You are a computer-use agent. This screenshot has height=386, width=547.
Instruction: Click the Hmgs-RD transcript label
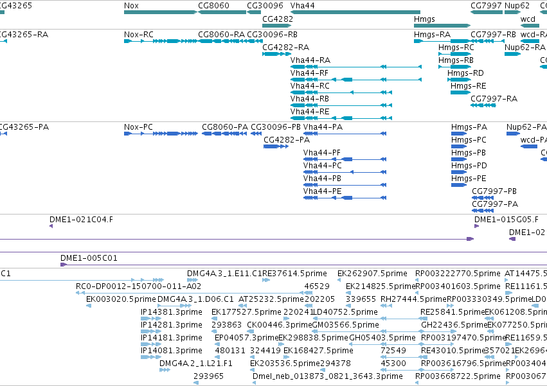coord(466,73)
